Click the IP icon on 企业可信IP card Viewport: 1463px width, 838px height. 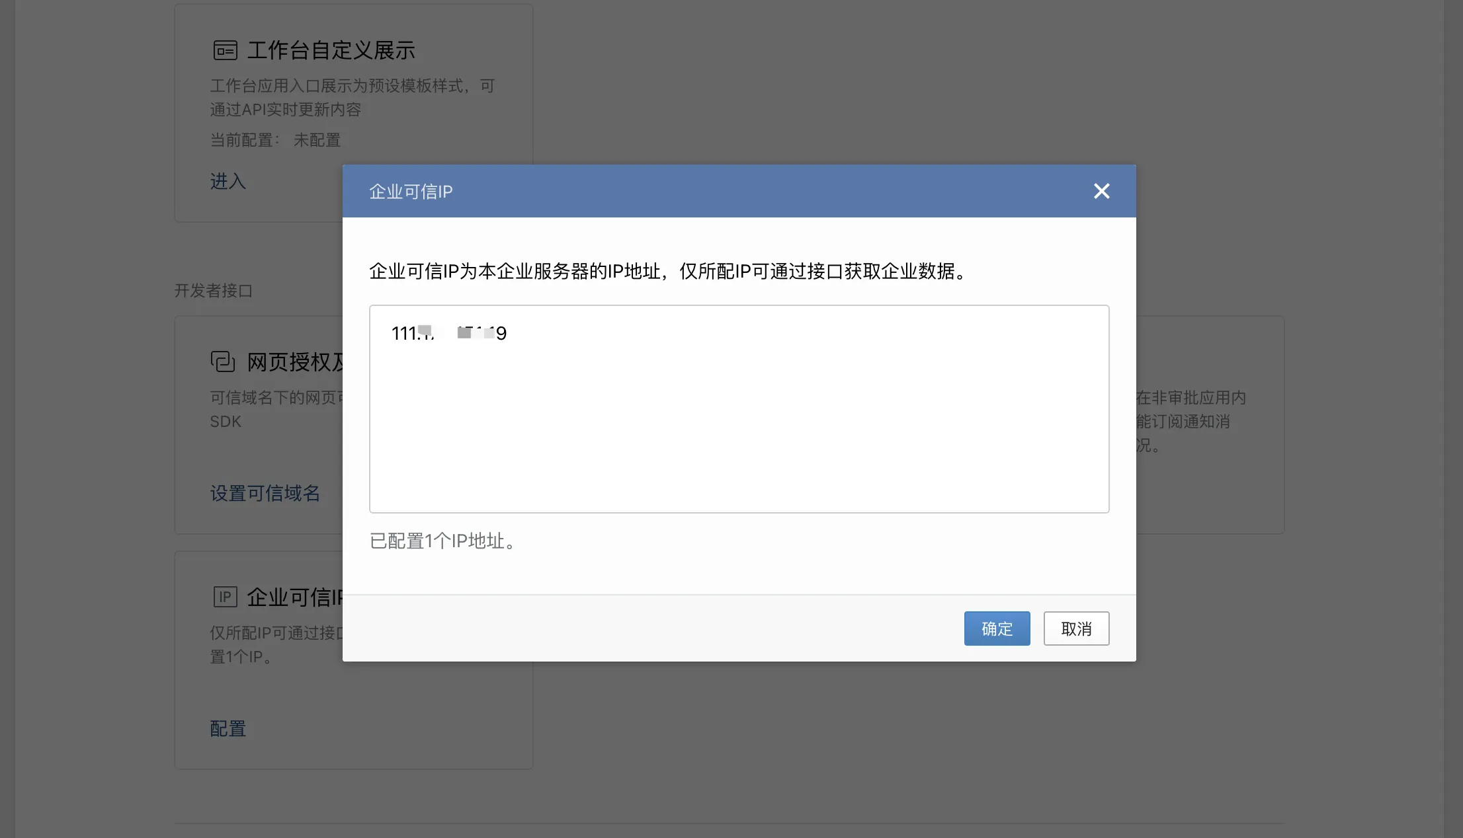coord(226,597)
